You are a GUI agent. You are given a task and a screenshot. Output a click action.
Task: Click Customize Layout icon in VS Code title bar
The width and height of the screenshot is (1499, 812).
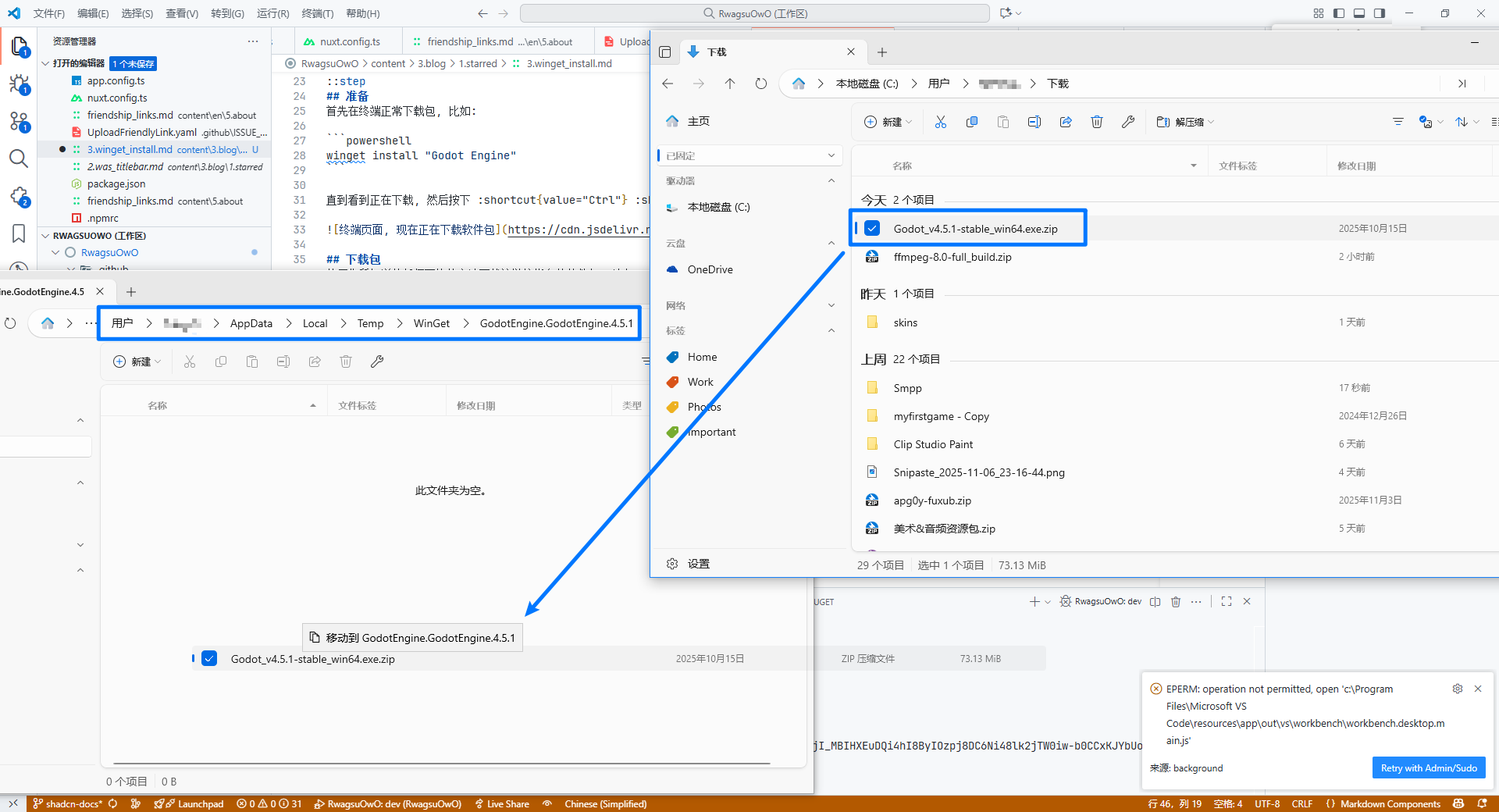coord(1319,13)
